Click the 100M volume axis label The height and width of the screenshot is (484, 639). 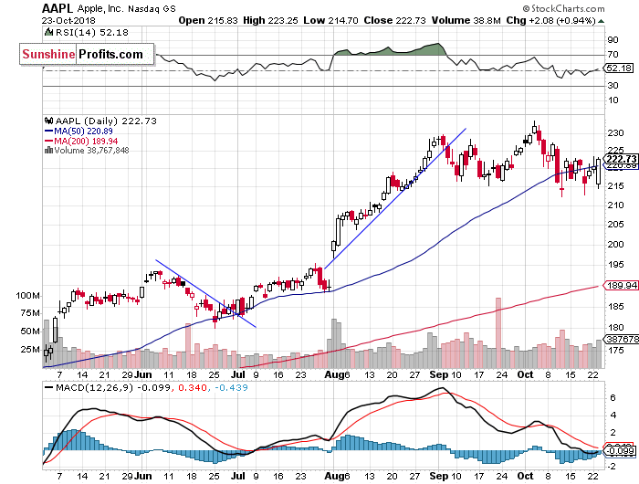[27, 296]
